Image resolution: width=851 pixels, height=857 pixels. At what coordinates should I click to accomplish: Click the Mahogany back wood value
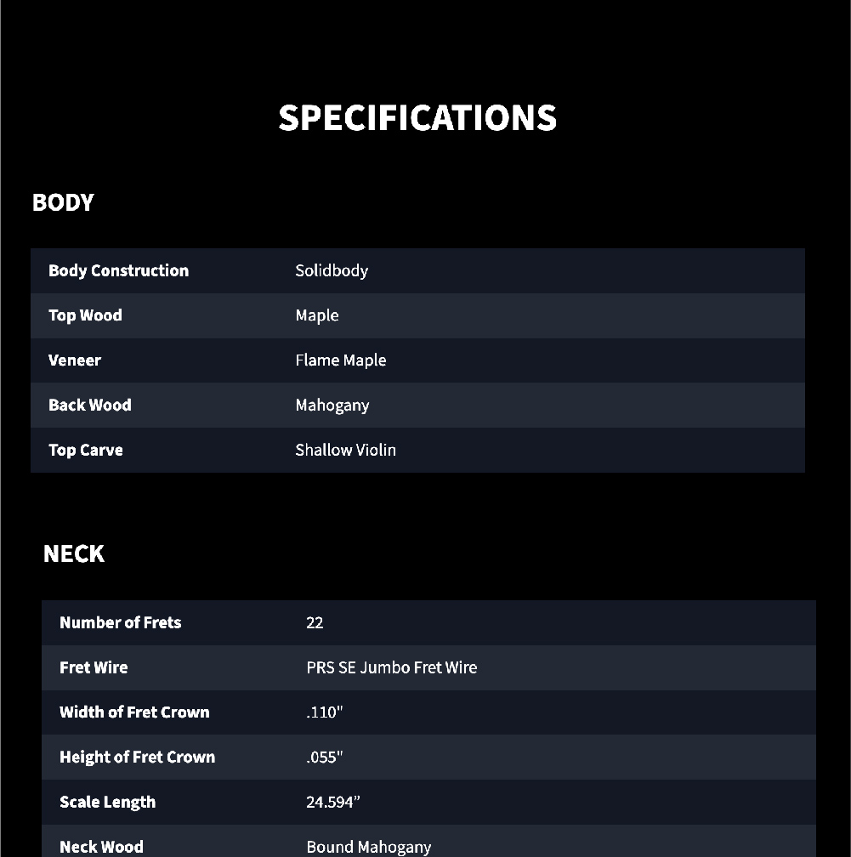click(332, 406)
